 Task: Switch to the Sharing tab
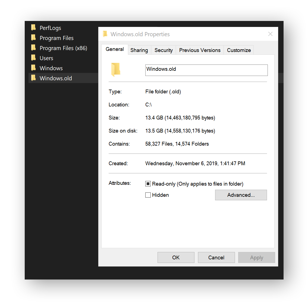click(139, 50)
